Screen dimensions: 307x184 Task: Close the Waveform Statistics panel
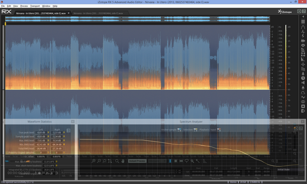[72, 121]
